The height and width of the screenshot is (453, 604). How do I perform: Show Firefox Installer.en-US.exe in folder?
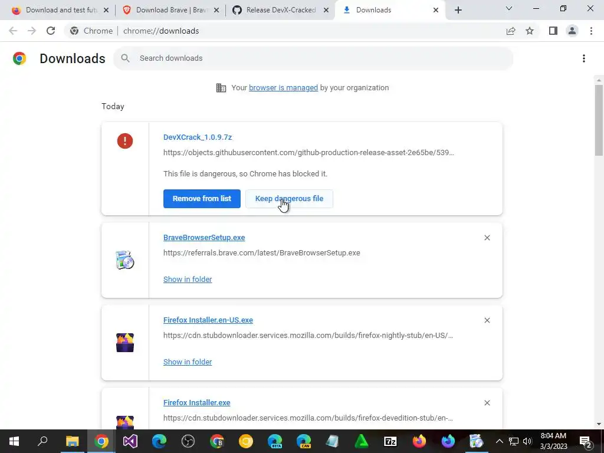(188, 362)
